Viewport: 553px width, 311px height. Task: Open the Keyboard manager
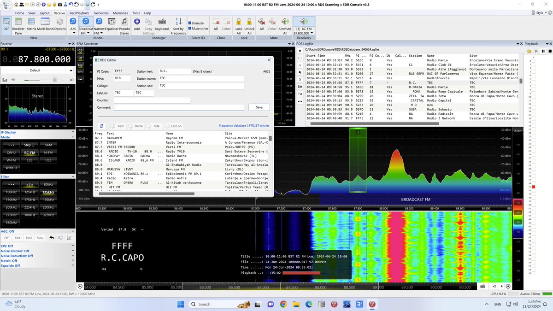point(162,25)
